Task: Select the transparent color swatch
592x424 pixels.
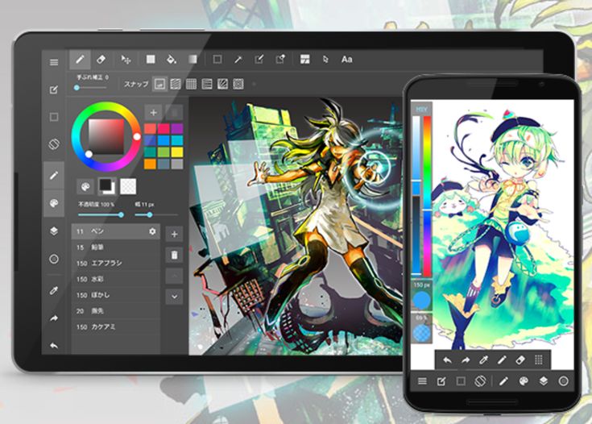Action: point(128,186)
